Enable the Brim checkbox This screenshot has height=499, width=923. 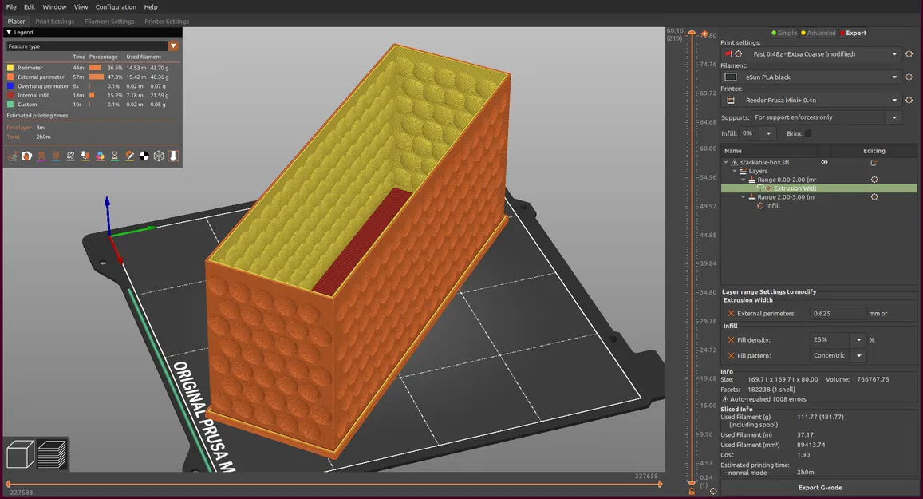(x=808, y=134)
